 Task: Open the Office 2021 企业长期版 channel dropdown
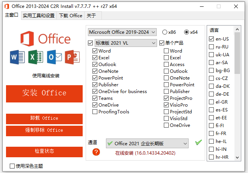(x=147, y=143)
